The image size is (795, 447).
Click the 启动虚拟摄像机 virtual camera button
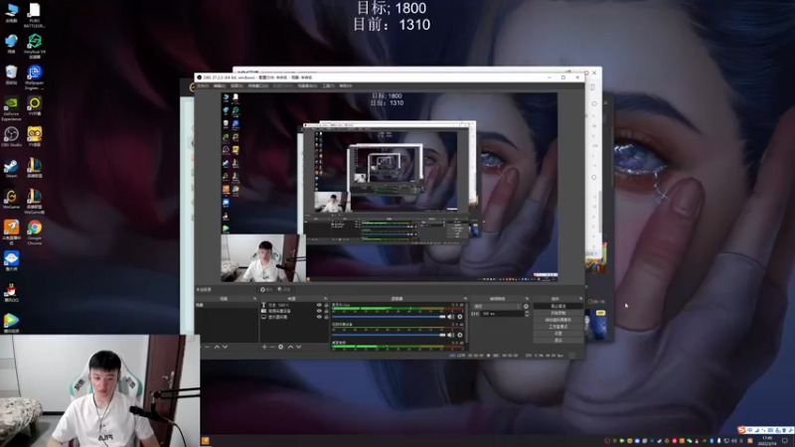[558, 320]
